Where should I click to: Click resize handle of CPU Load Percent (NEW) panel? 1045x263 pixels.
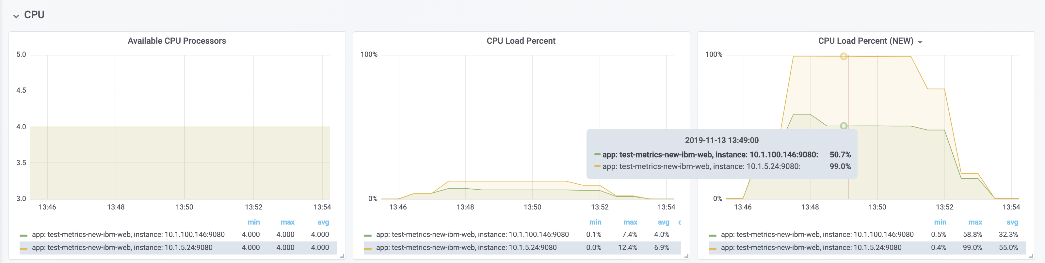coord(1031,256)
